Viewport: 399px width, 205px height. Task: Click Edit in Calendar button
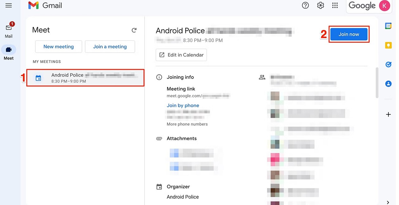click(x=181, y=55)
